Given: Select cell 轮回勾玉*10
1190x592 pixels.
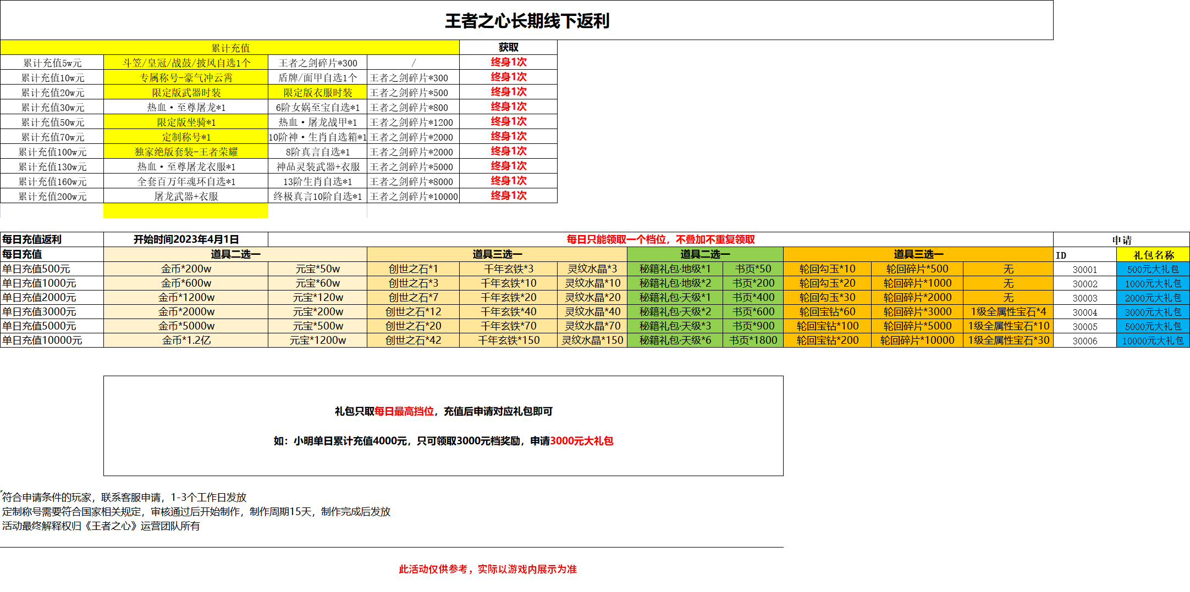Looking at the screenshot, I should pos(828,269).
